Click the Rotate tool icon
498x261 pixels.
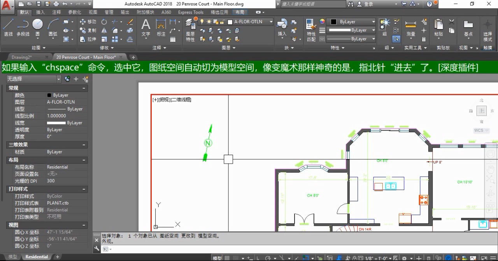104,22
